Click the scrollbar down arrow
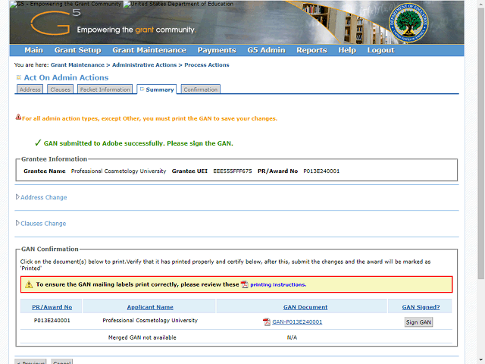The height and width of the screenshot is (364, 485). 481,360
